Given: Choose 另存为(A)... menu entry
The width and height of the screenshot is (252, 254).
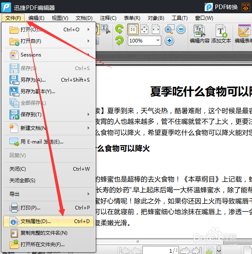Looking at the screenshot, I should click(x=49, y=80).
